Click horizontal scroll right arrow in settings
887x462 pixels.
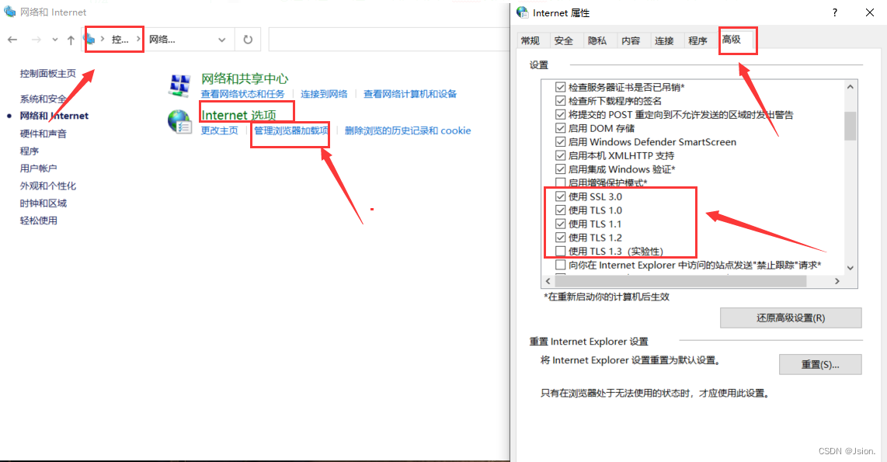(837, 281)
